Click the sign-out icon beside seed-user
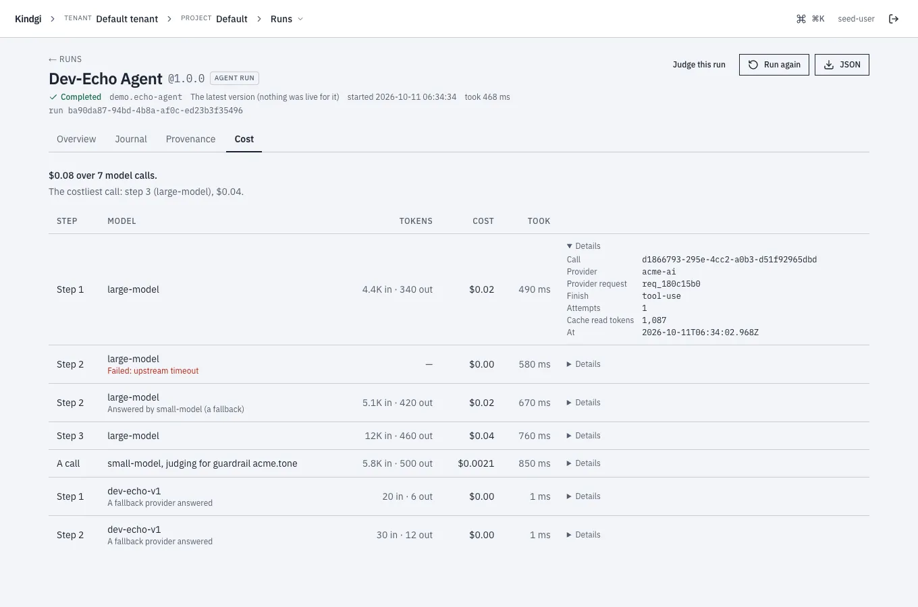Image resolution: width=918 pixels, height=607 pixels. tap(894, 19)
